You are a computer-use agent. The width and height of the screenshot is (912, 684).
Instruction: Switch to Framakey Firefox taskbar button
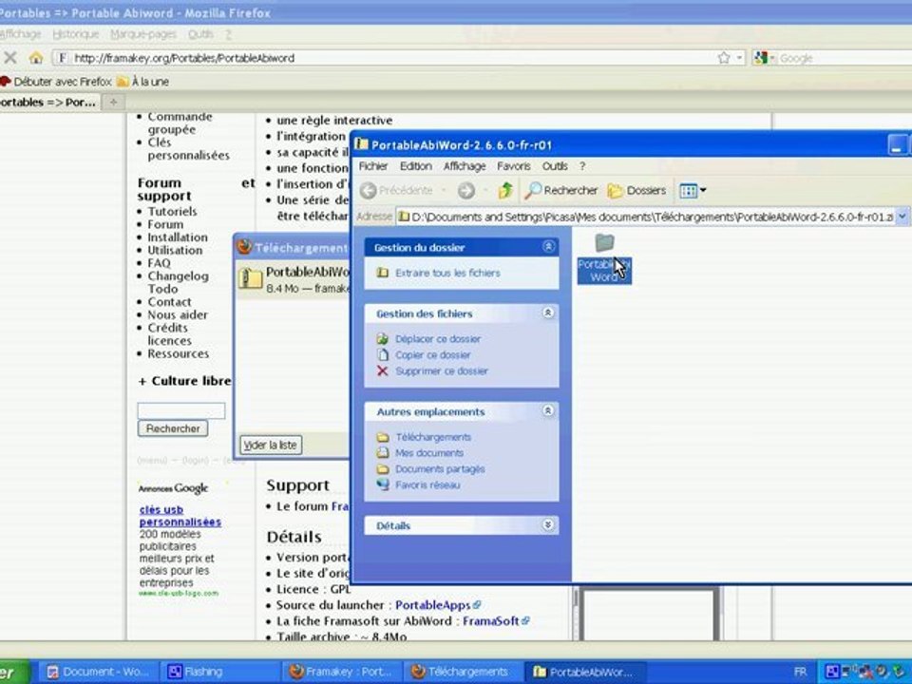point(341,672)
